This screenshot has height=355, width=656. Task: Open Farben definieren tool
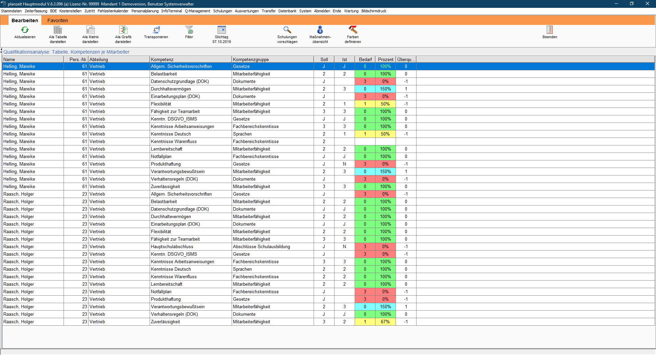tap(353, 30)
